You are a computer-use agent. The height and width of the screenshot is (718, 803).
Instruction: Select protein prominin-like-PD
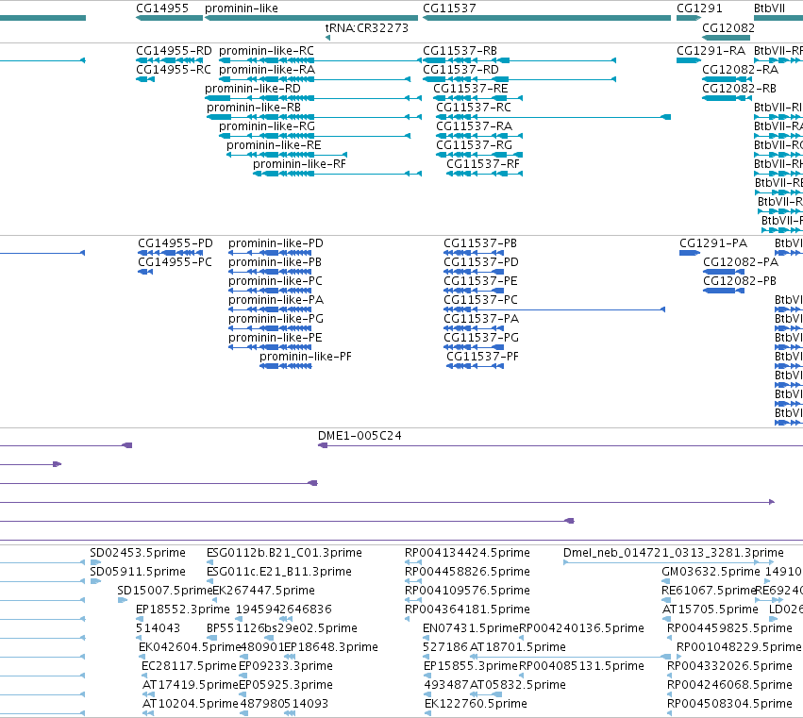271,253
